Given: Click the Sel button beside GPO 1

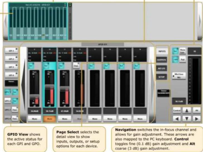Looking at the screenshot, I should click(x=15, y=92).
